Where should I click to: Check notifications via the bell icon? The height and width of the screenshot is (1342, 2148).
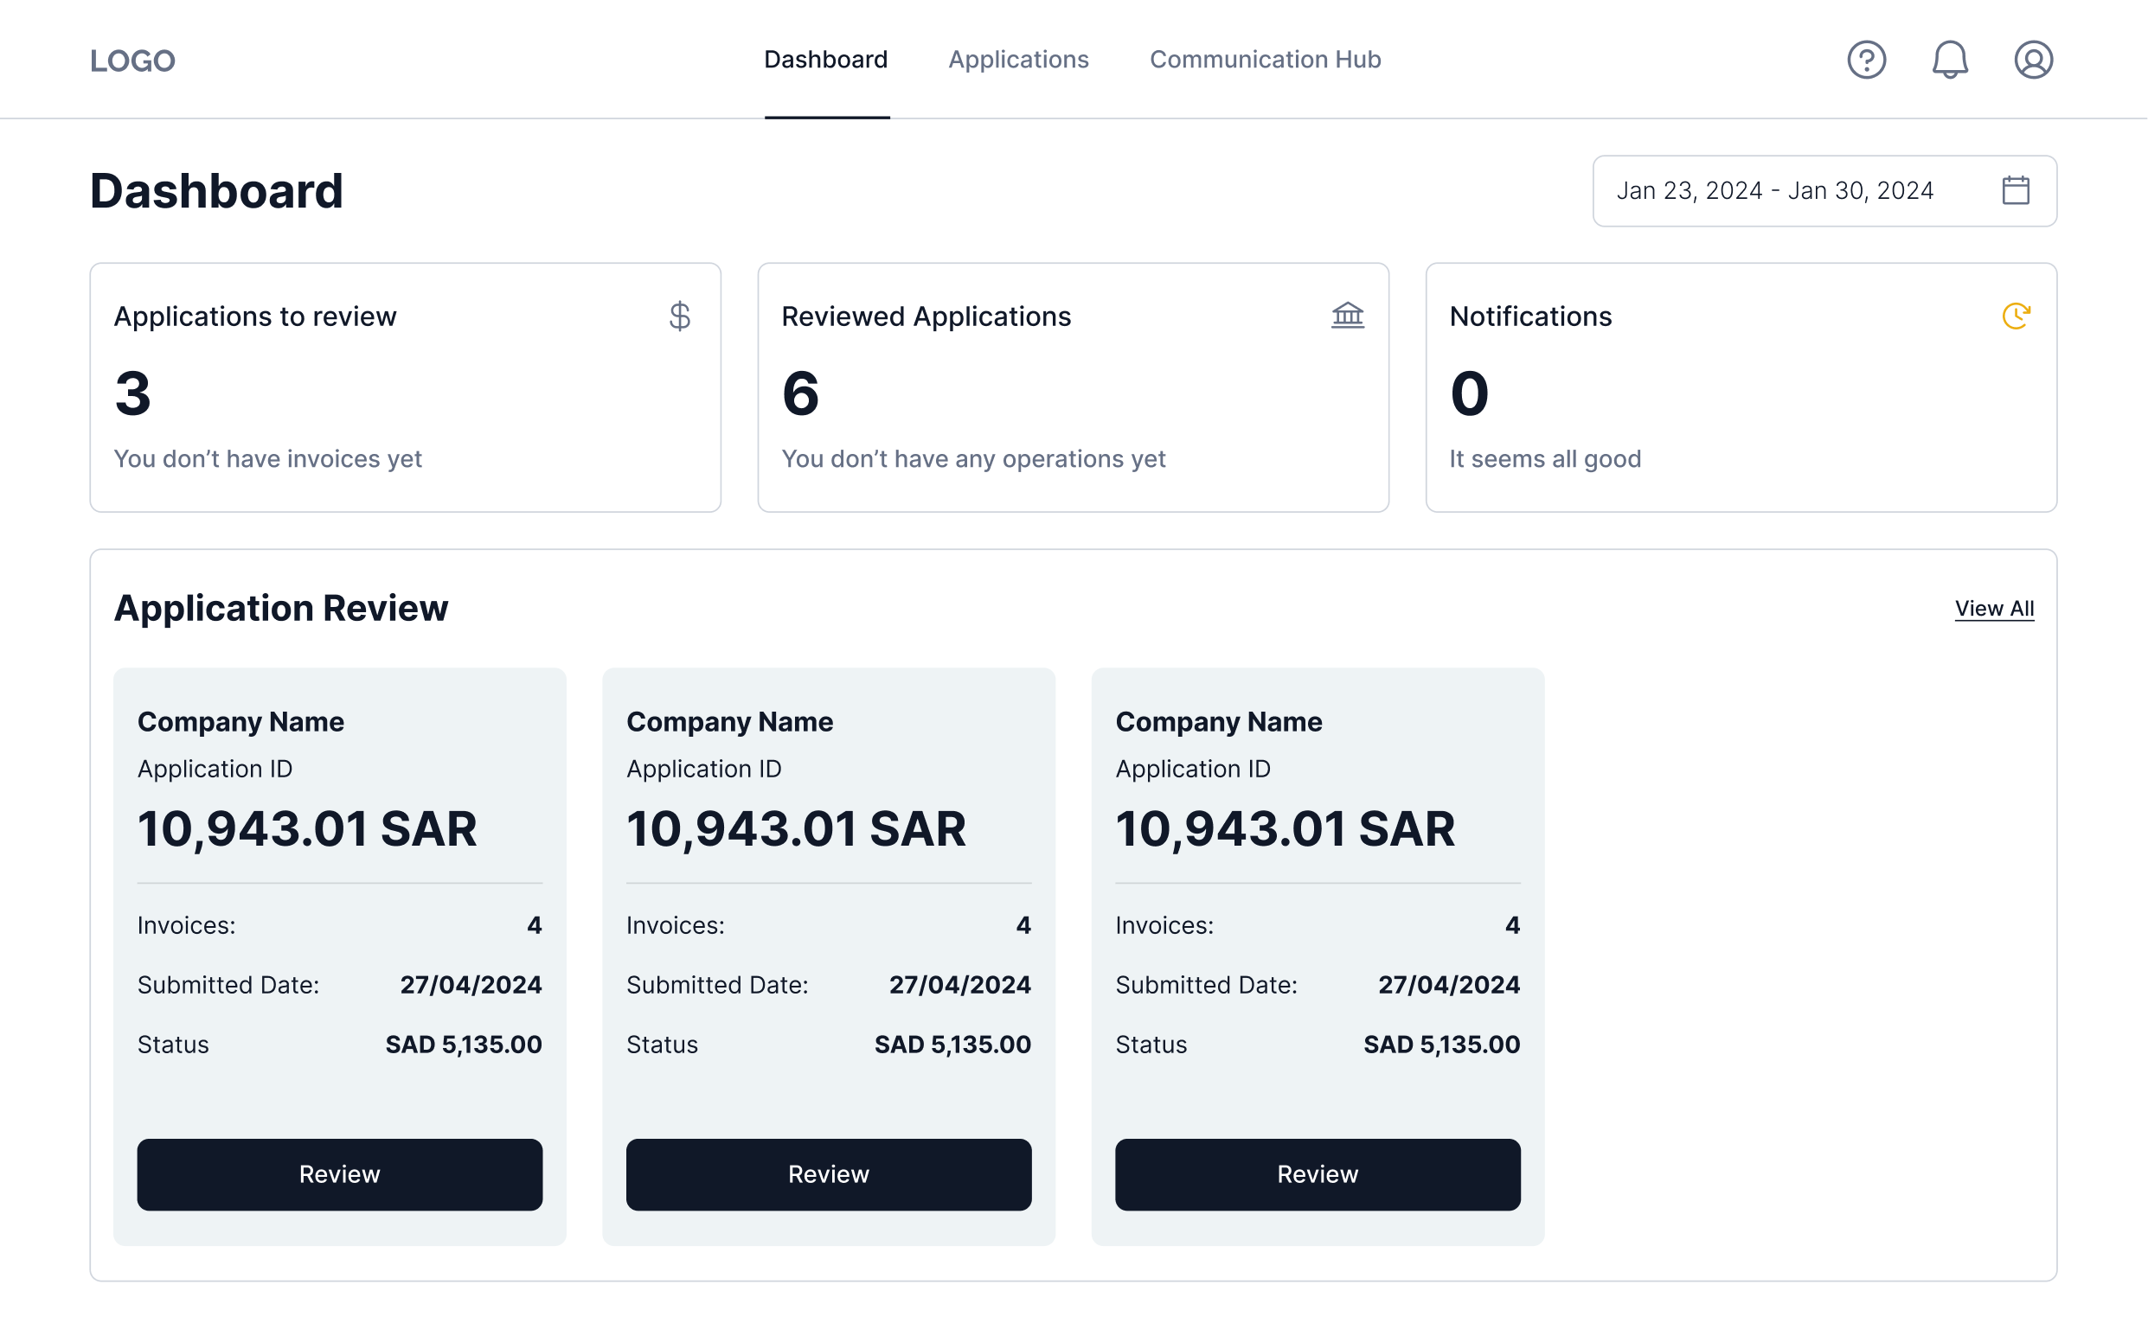click(1950, 60)
